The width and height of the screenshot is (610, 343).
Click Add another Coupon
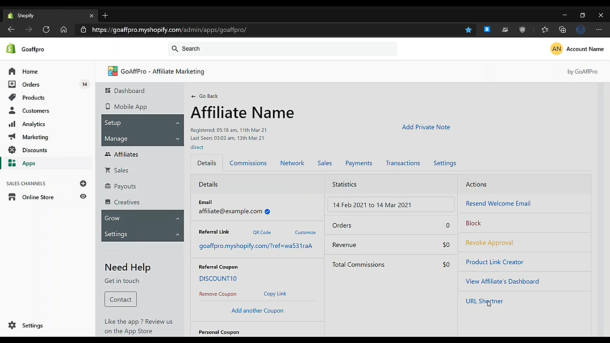coord(257,310)
